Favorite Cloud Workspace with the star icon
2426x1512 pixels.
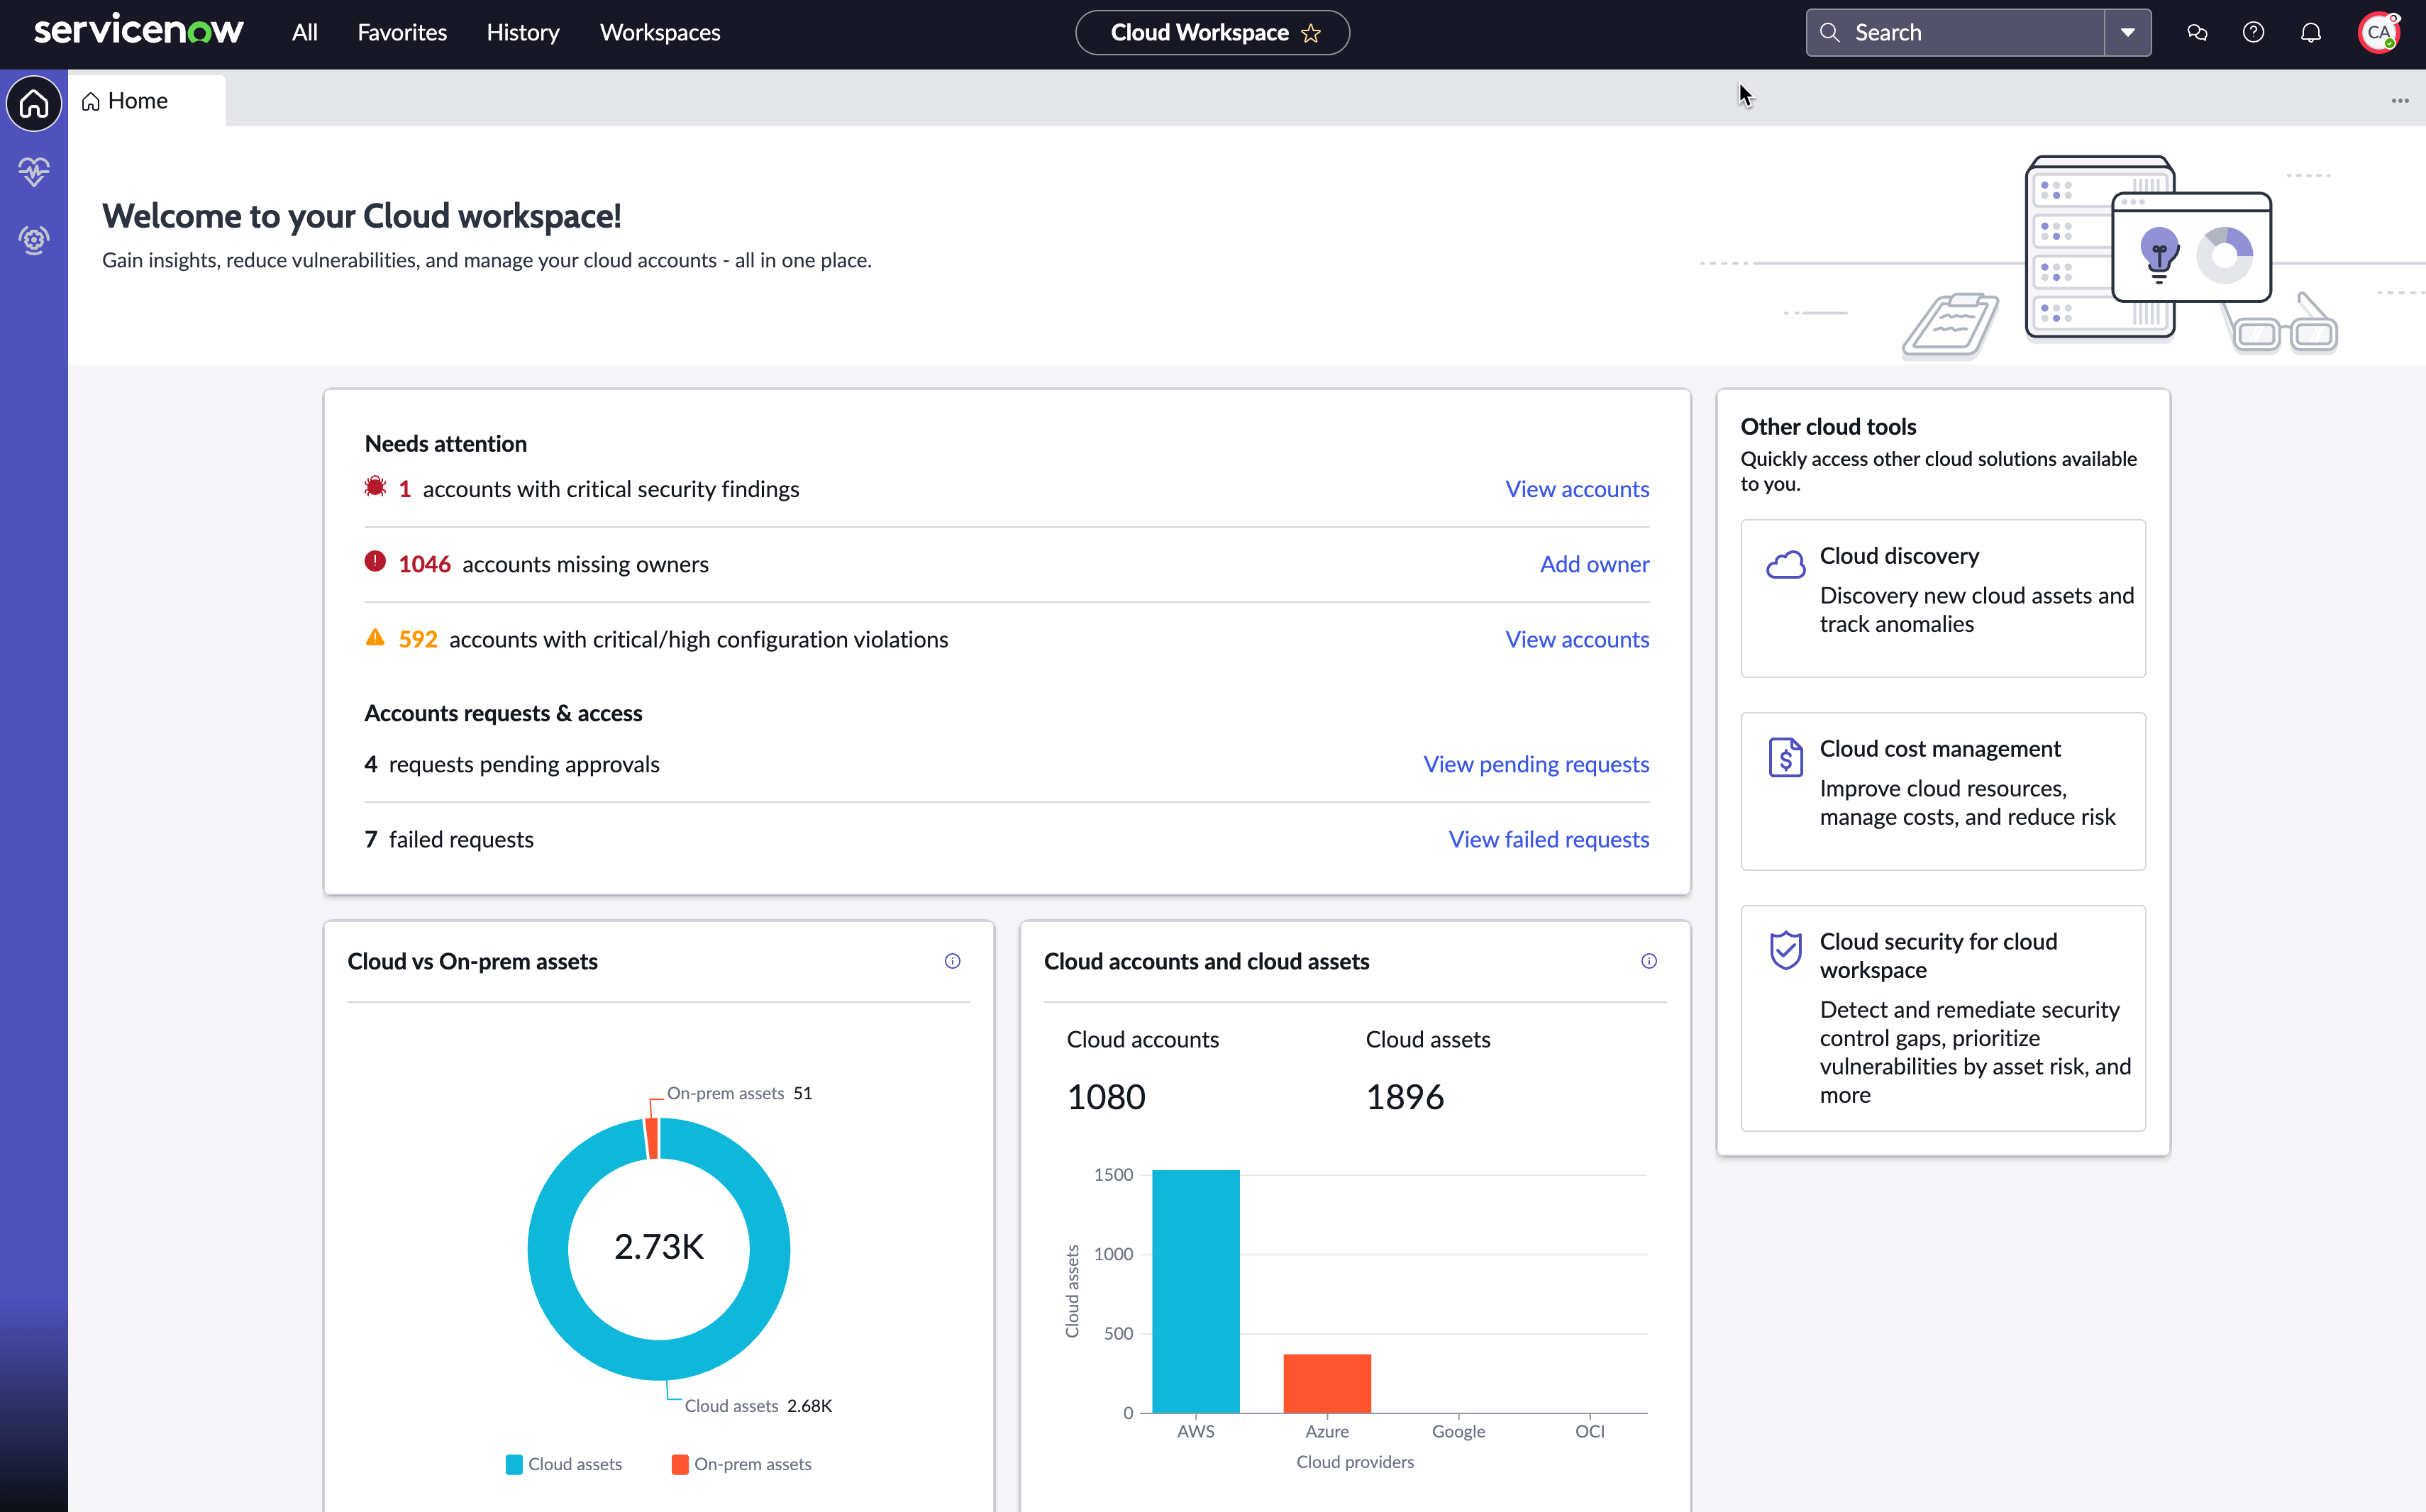pos(1311,33)
